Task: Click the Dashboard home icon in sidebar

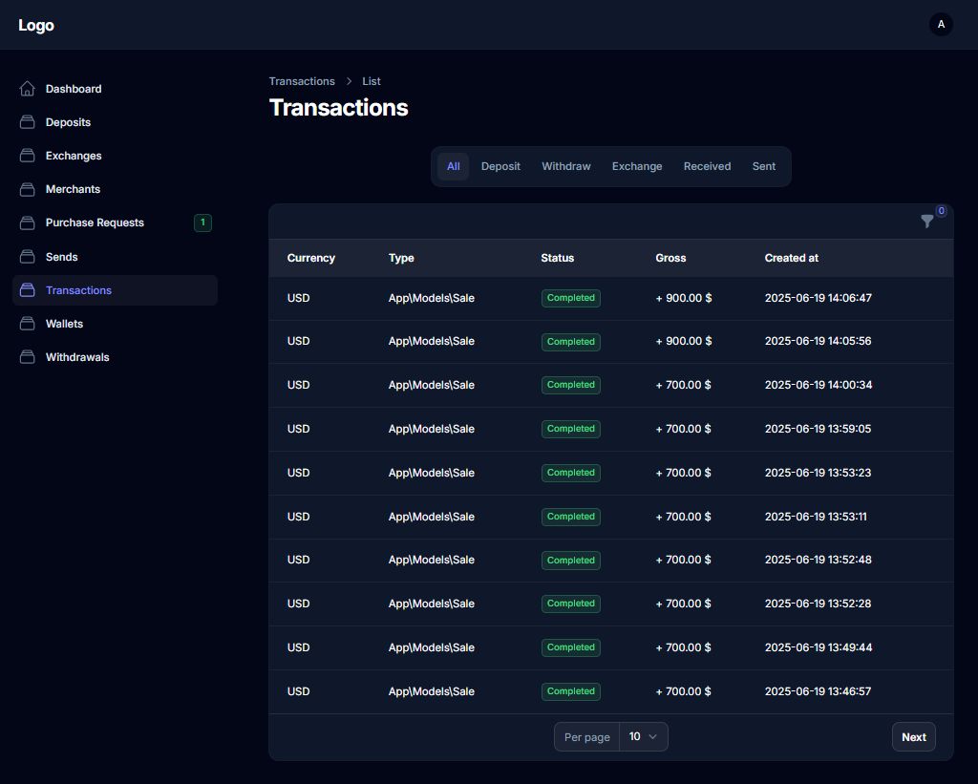Action: coord(28,89)
